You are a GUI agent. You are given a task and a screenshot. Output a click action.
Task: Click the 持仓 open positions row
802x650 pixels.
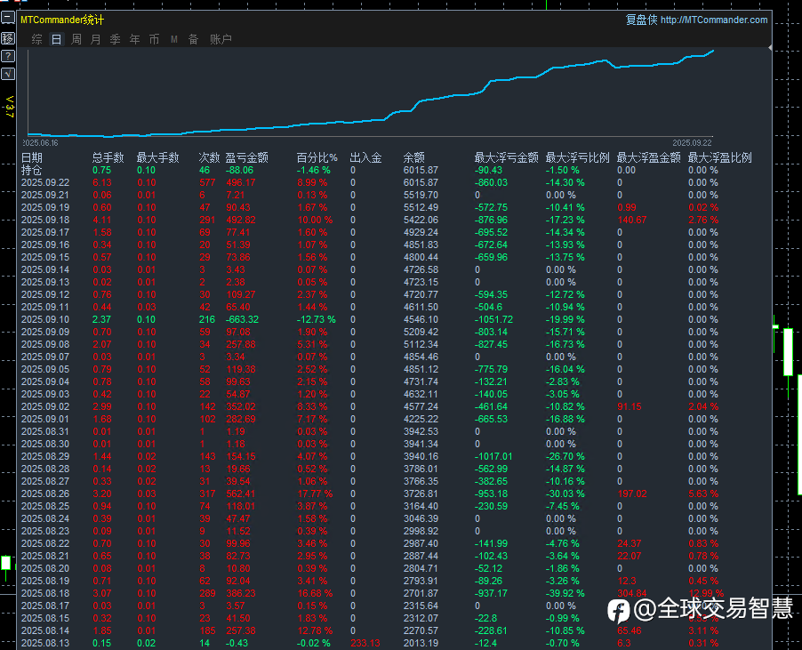[31, 170]
